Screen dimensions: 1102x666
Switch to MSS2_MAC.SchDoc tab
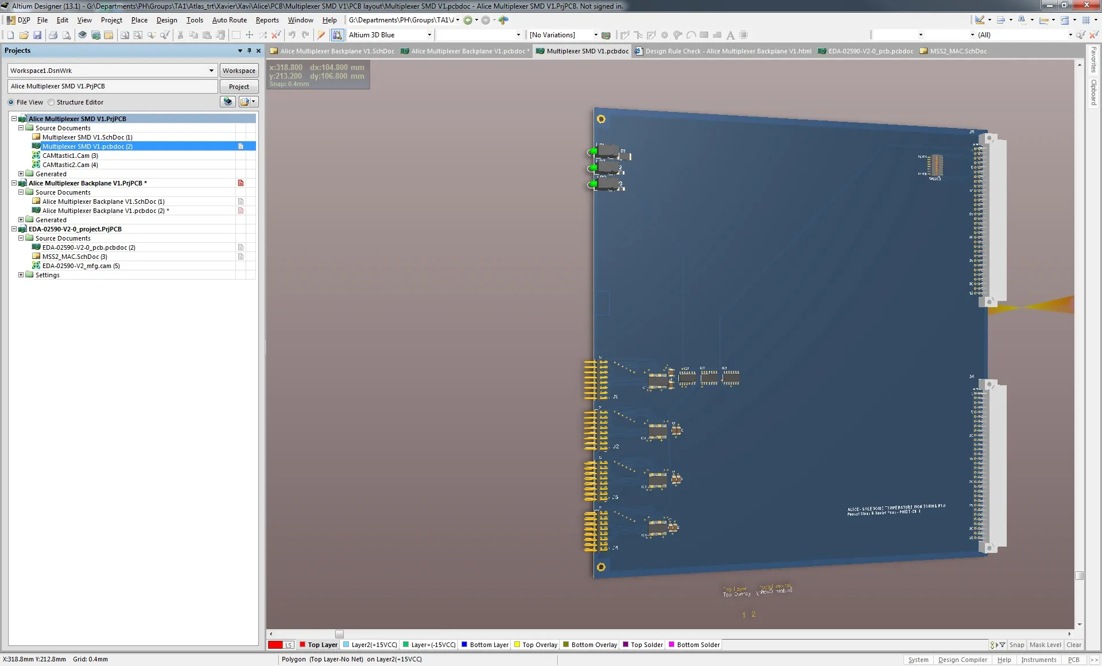click(953, 51)
